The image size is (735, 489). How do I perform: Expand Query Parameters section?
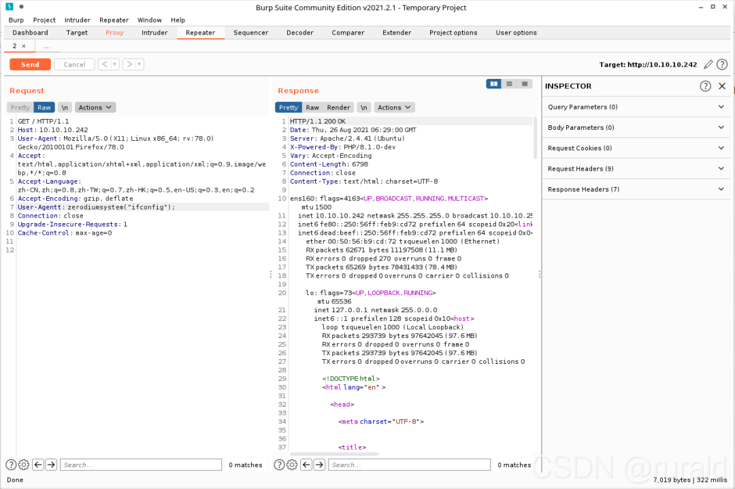coord(636,107)
